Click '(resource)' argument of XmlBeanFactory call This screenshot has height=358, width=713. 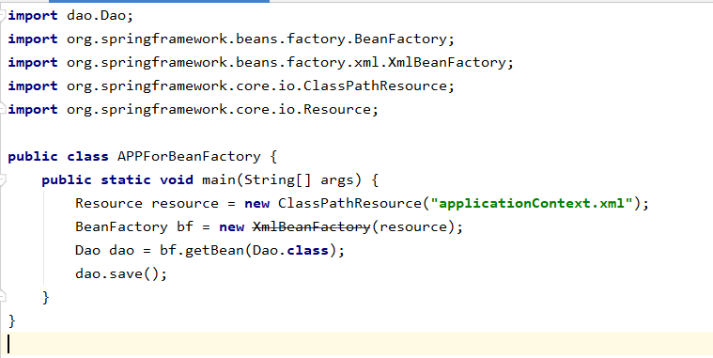click(413, 227)
